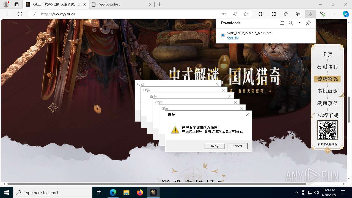
Task: Open File Explorer from taskbar
Action: (127, 193)
